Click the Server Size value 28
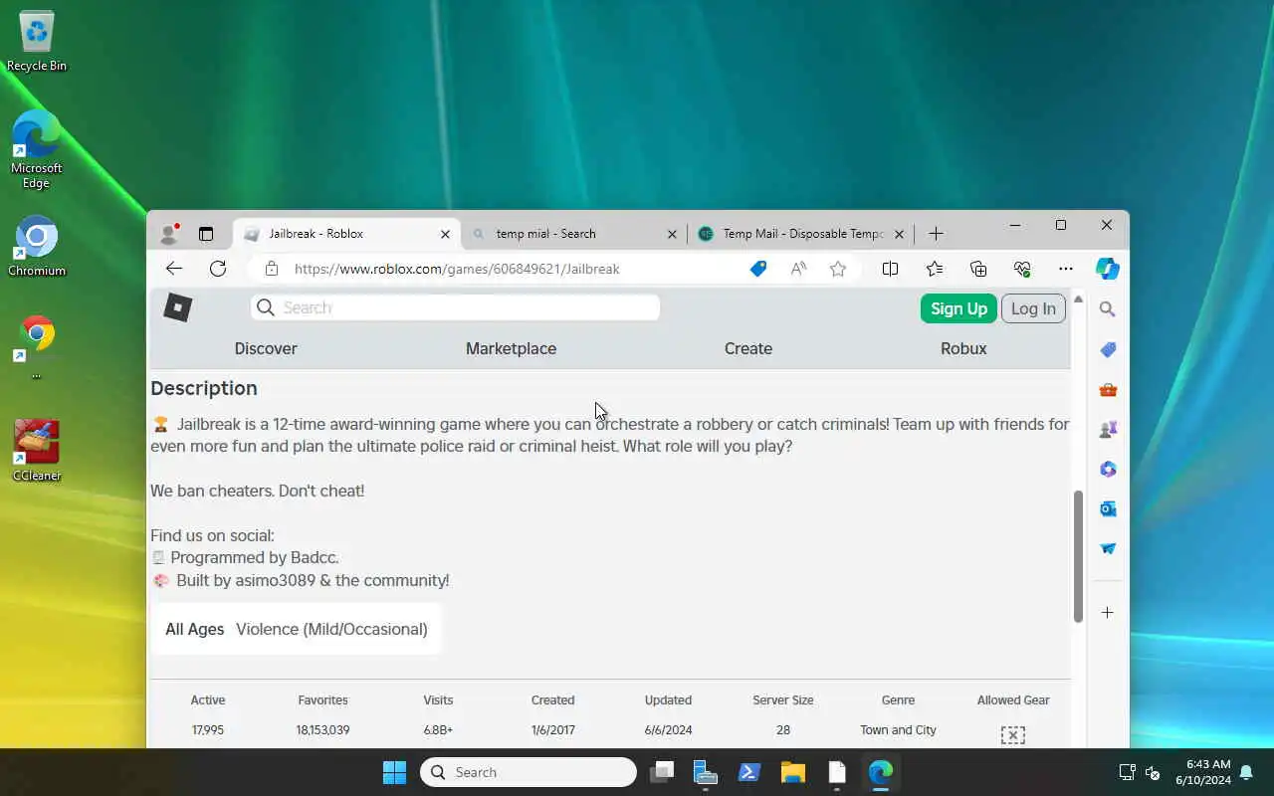This screenshot has height=796, width=1274. pyautogui.click(x=783, y=730)
